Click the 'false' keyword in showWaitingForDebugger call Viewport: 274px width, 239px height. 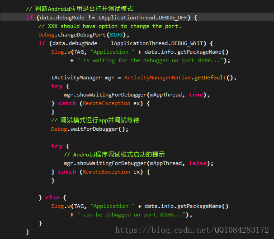tap(198, 163)
